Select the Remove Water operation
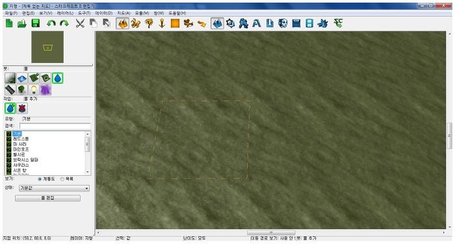455x244 pixels. (x=22, y=108)
